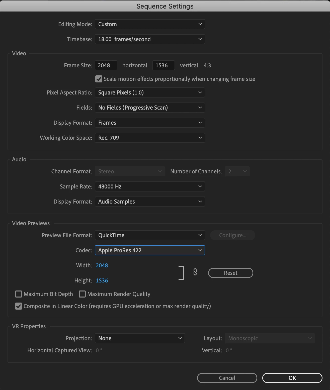
Task: Click the Video Previews section heading
Action: 31,223
